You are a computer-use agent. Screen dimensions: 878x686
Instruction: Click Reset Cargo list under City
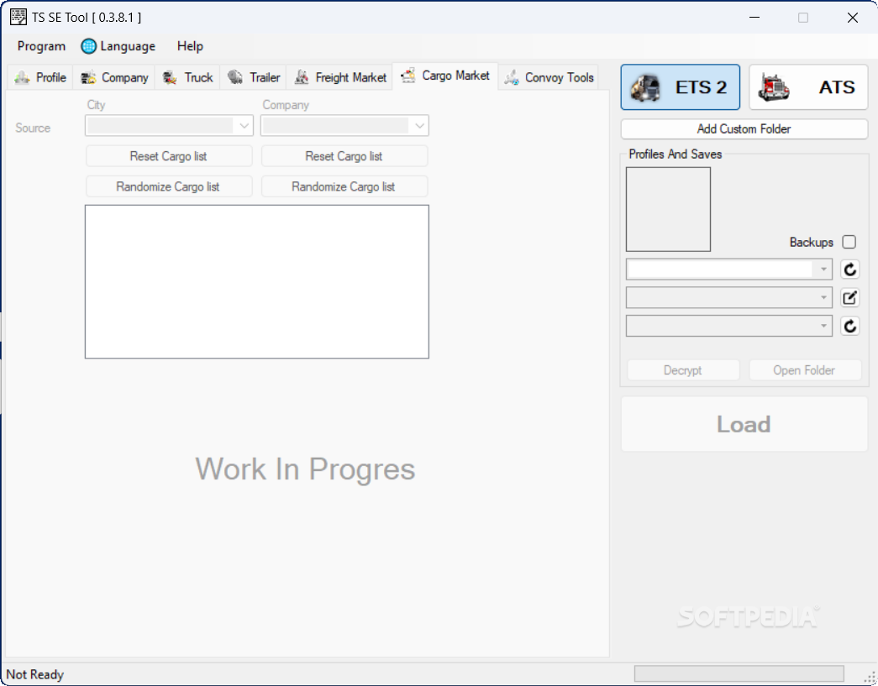click(169, 156)
